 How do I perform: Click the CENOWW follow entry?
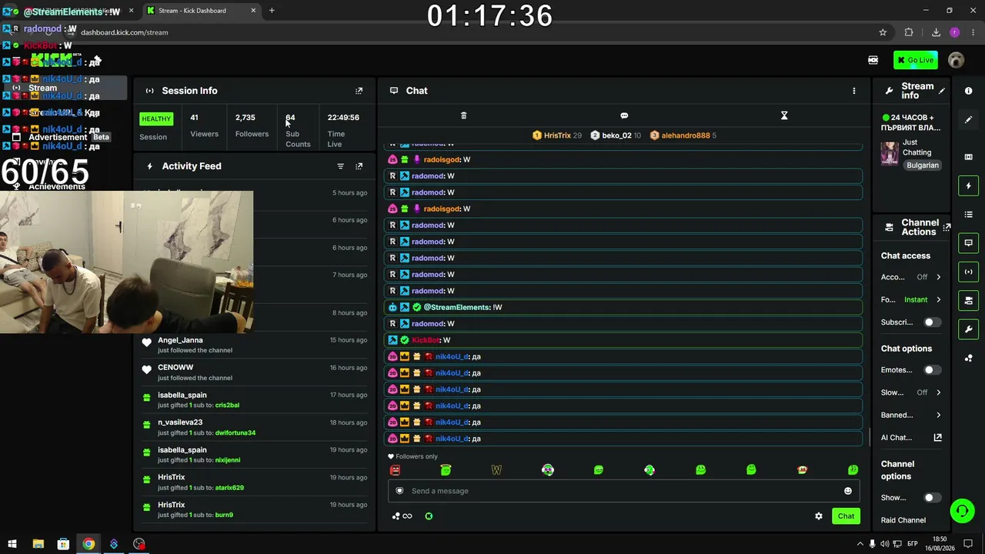[x=255, y=372]
